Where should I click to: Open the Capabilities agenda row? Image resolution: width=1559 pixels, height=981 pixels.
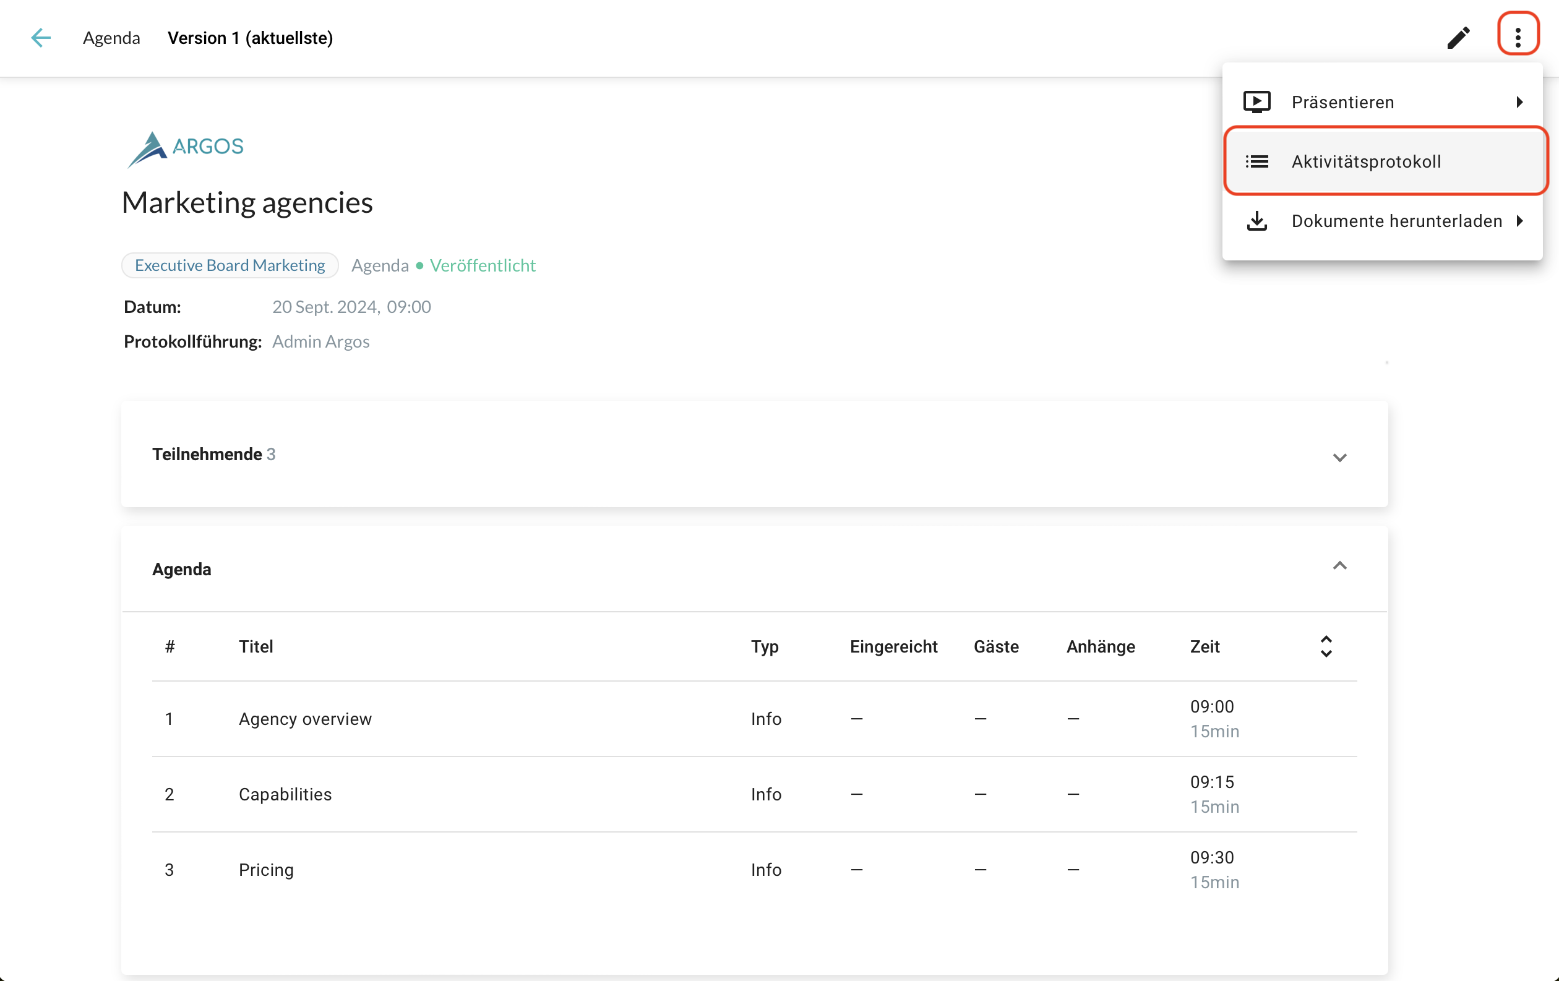[285, 794]
